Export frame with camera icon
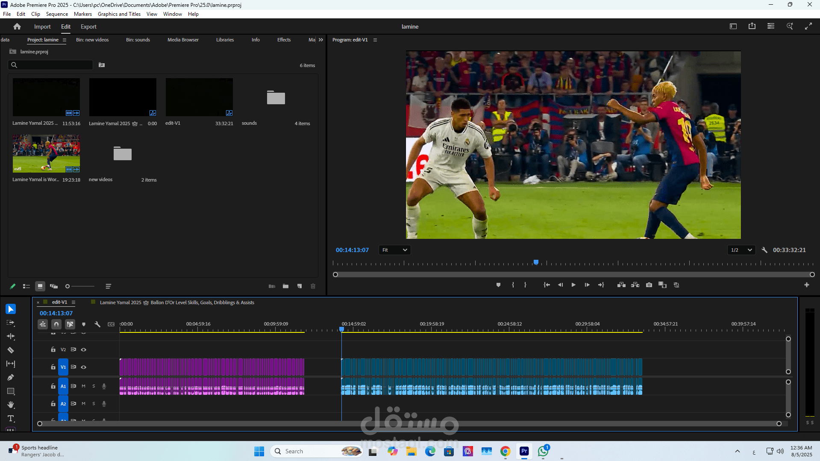 649,285
